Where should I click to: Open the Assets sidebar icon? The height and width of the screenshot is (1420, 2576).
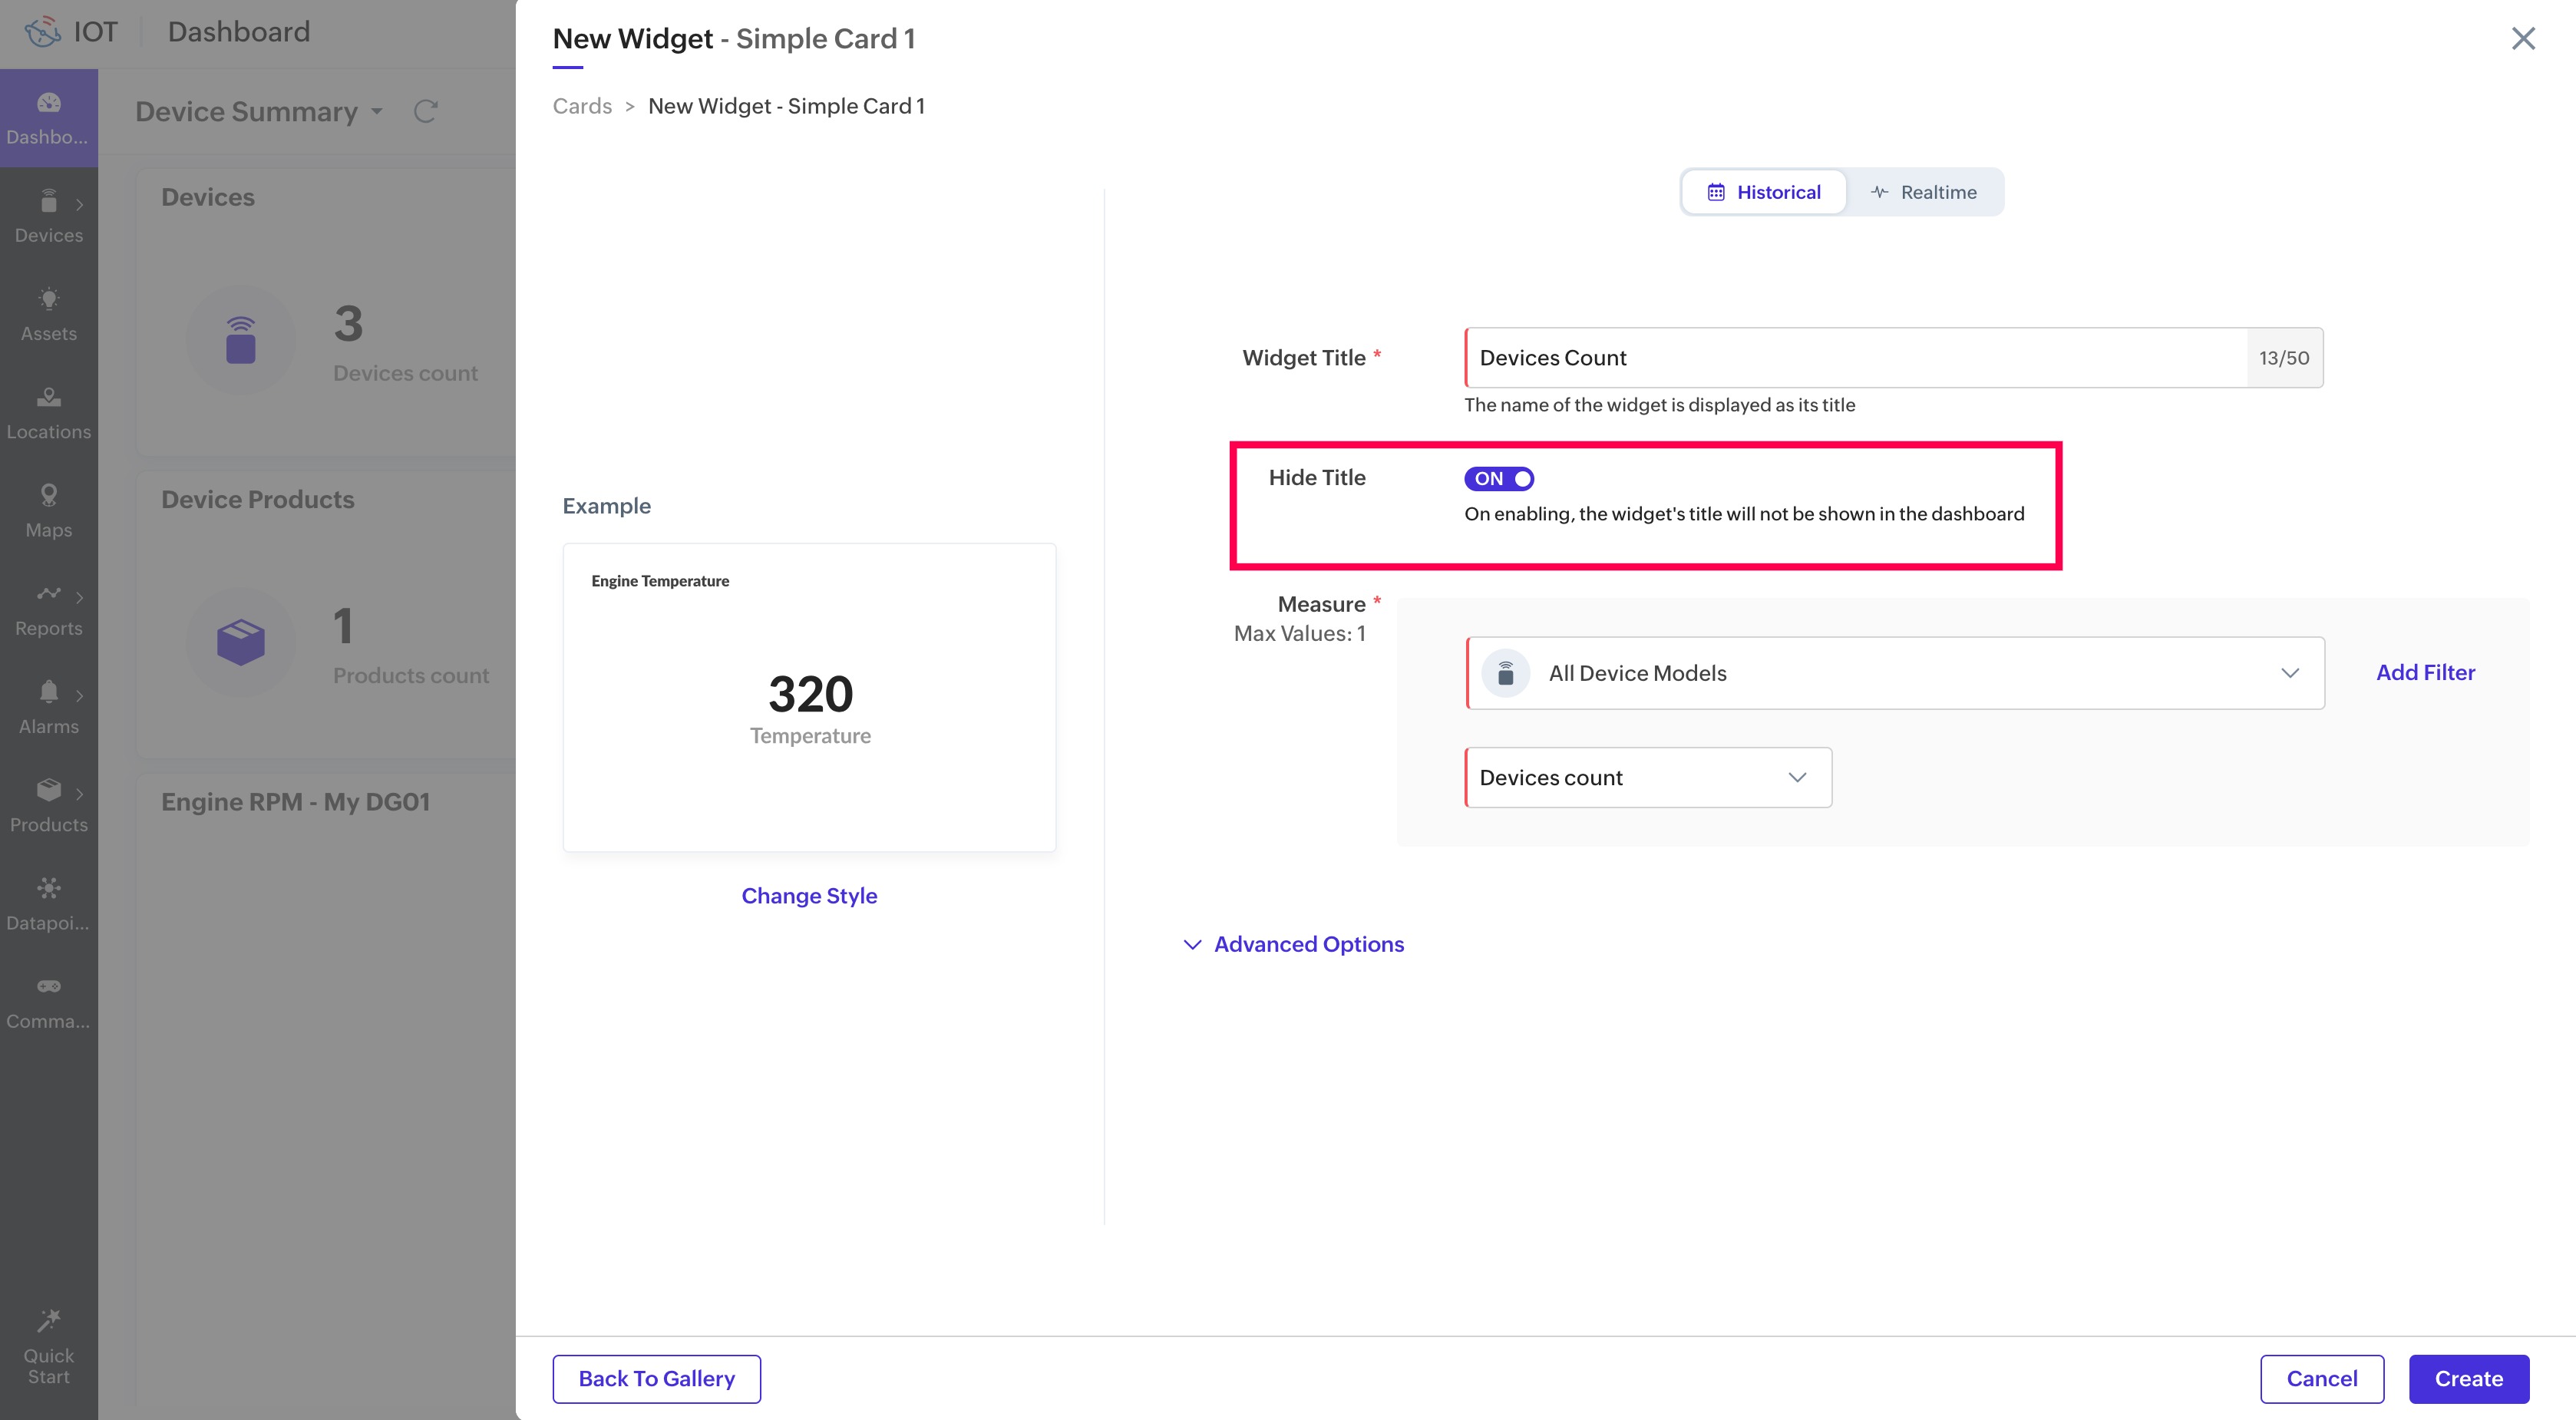(48, 300)
